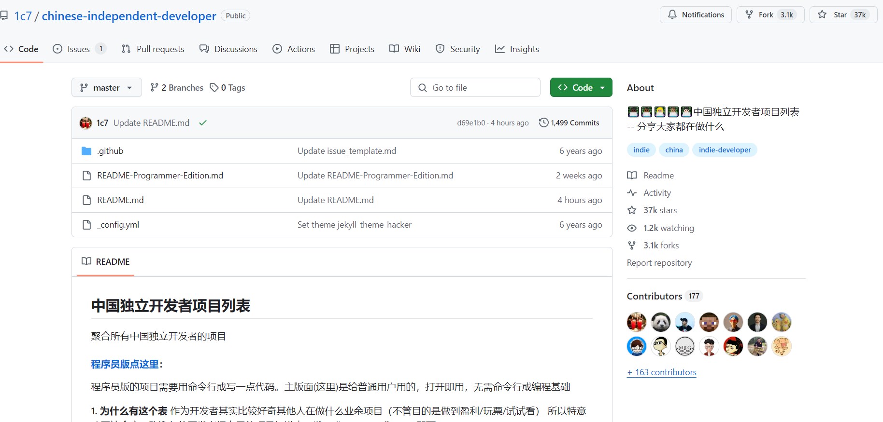The height and width of the screenshot is (422, 883).
Task: Click the indie topic tag
Action: [x=641, y=150]
